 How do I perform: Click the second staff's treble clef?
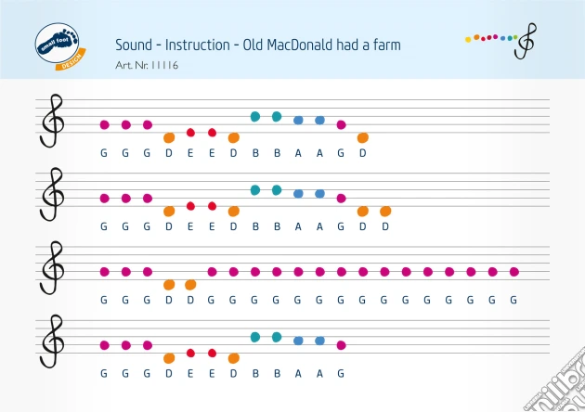tap(51, 194)
